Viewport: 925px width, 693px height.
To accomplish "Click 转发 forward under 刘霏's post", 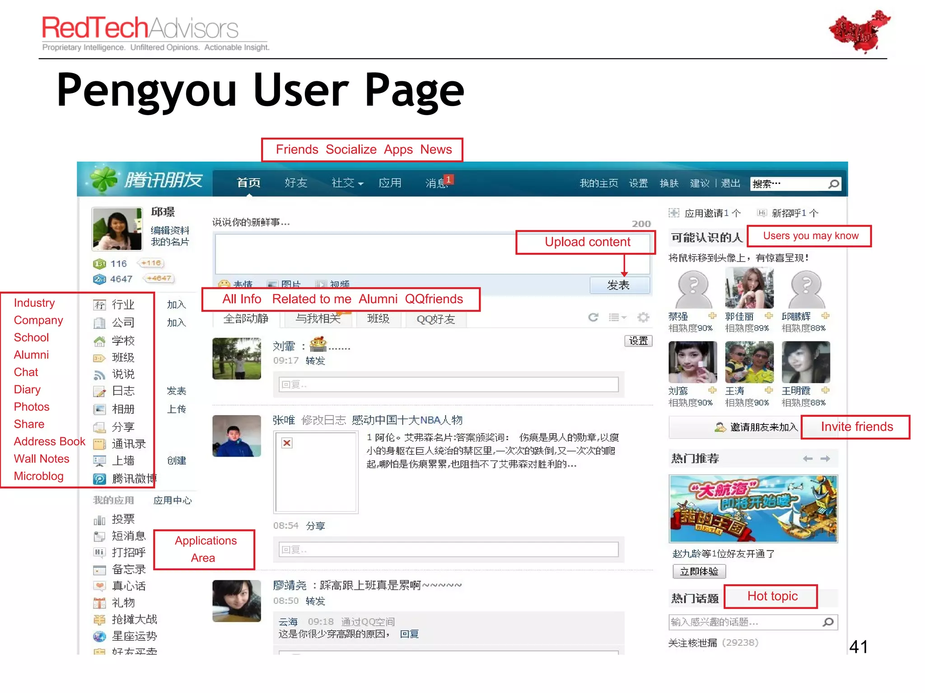I will 315,361.
